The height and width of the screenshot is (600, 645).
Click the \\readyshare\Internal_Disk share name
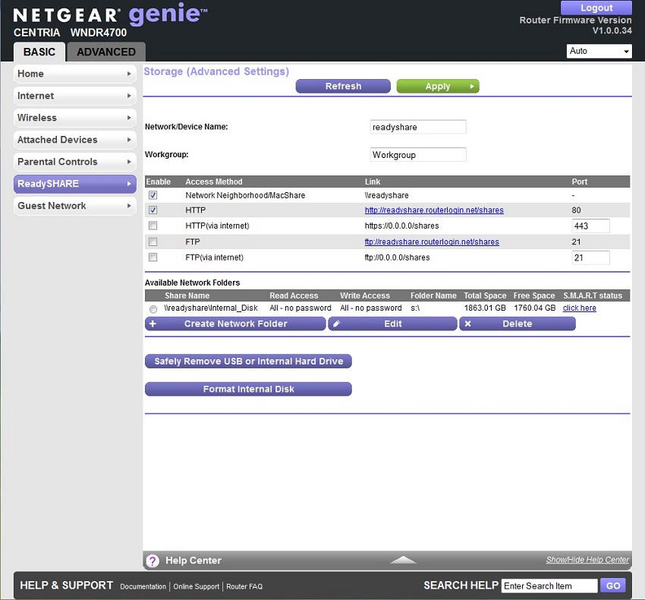(x=211, y=308)
